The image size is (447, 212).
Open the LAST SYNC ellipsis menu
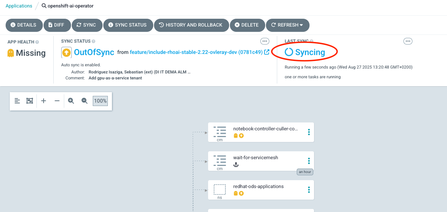[408, 41]
